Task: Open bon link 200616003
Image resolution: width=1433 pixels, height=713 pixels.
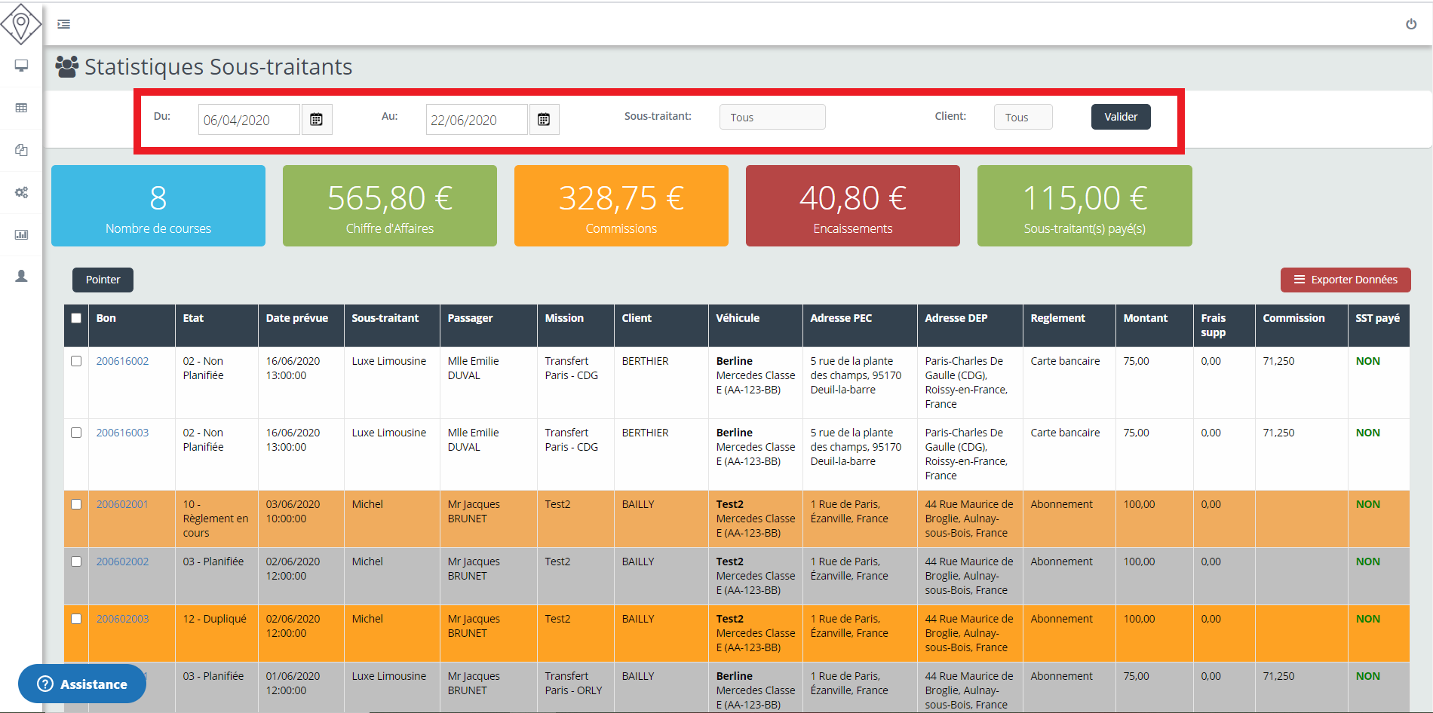Action: pos(122,433)
